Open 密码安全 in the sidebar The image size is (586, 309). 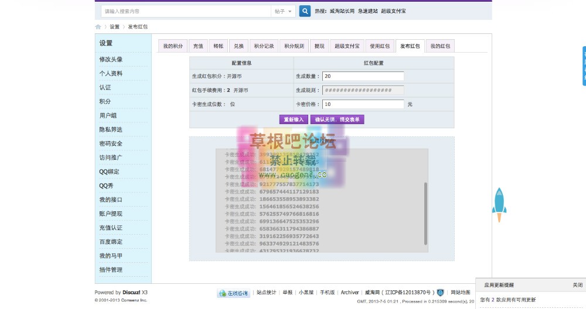111,143
